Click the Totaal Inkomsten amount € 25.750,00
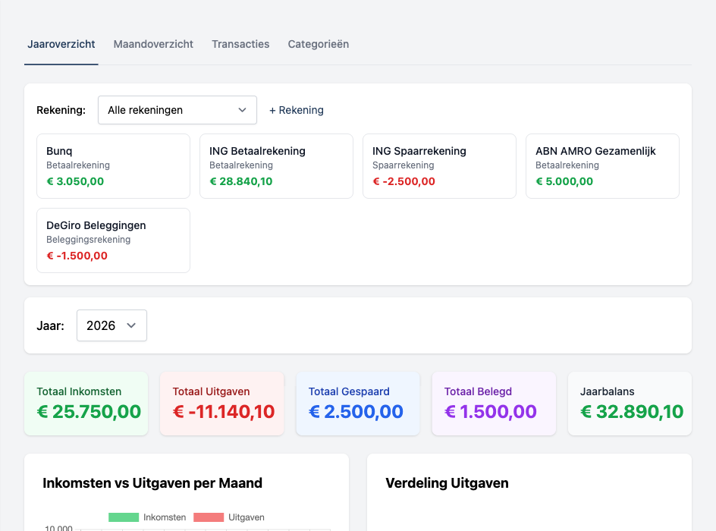Screen dimensions: 716x531 pyautogui.click(x=89, y=412)
